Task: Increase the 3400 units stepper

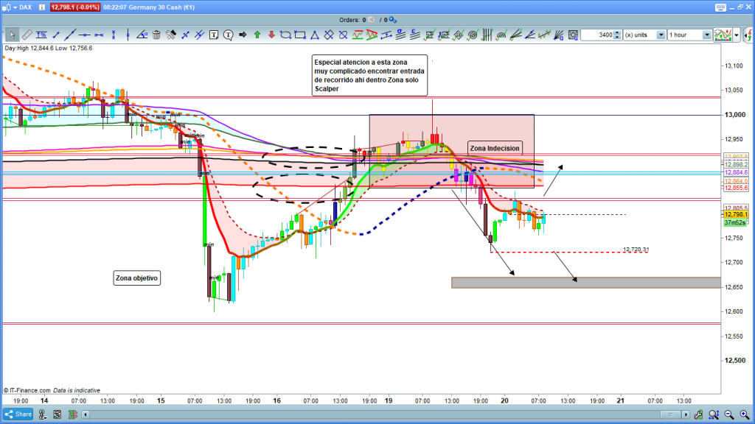Action: click(617, 32)
